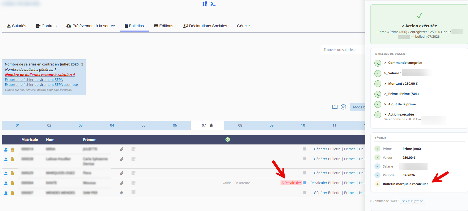The height and width of the screenshot is (211, 468).
Task: Select month 10 in period bar
Action: pyautogui.click(x=303, y=125)
